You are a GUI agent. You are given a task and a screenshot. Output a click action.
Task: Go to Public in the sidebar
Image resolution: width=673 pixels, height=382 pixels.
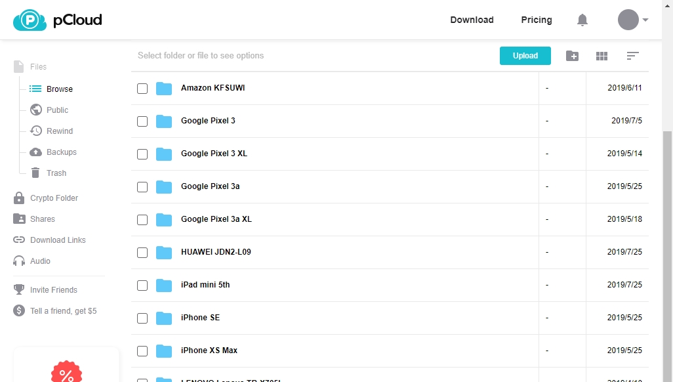(58, 110)
